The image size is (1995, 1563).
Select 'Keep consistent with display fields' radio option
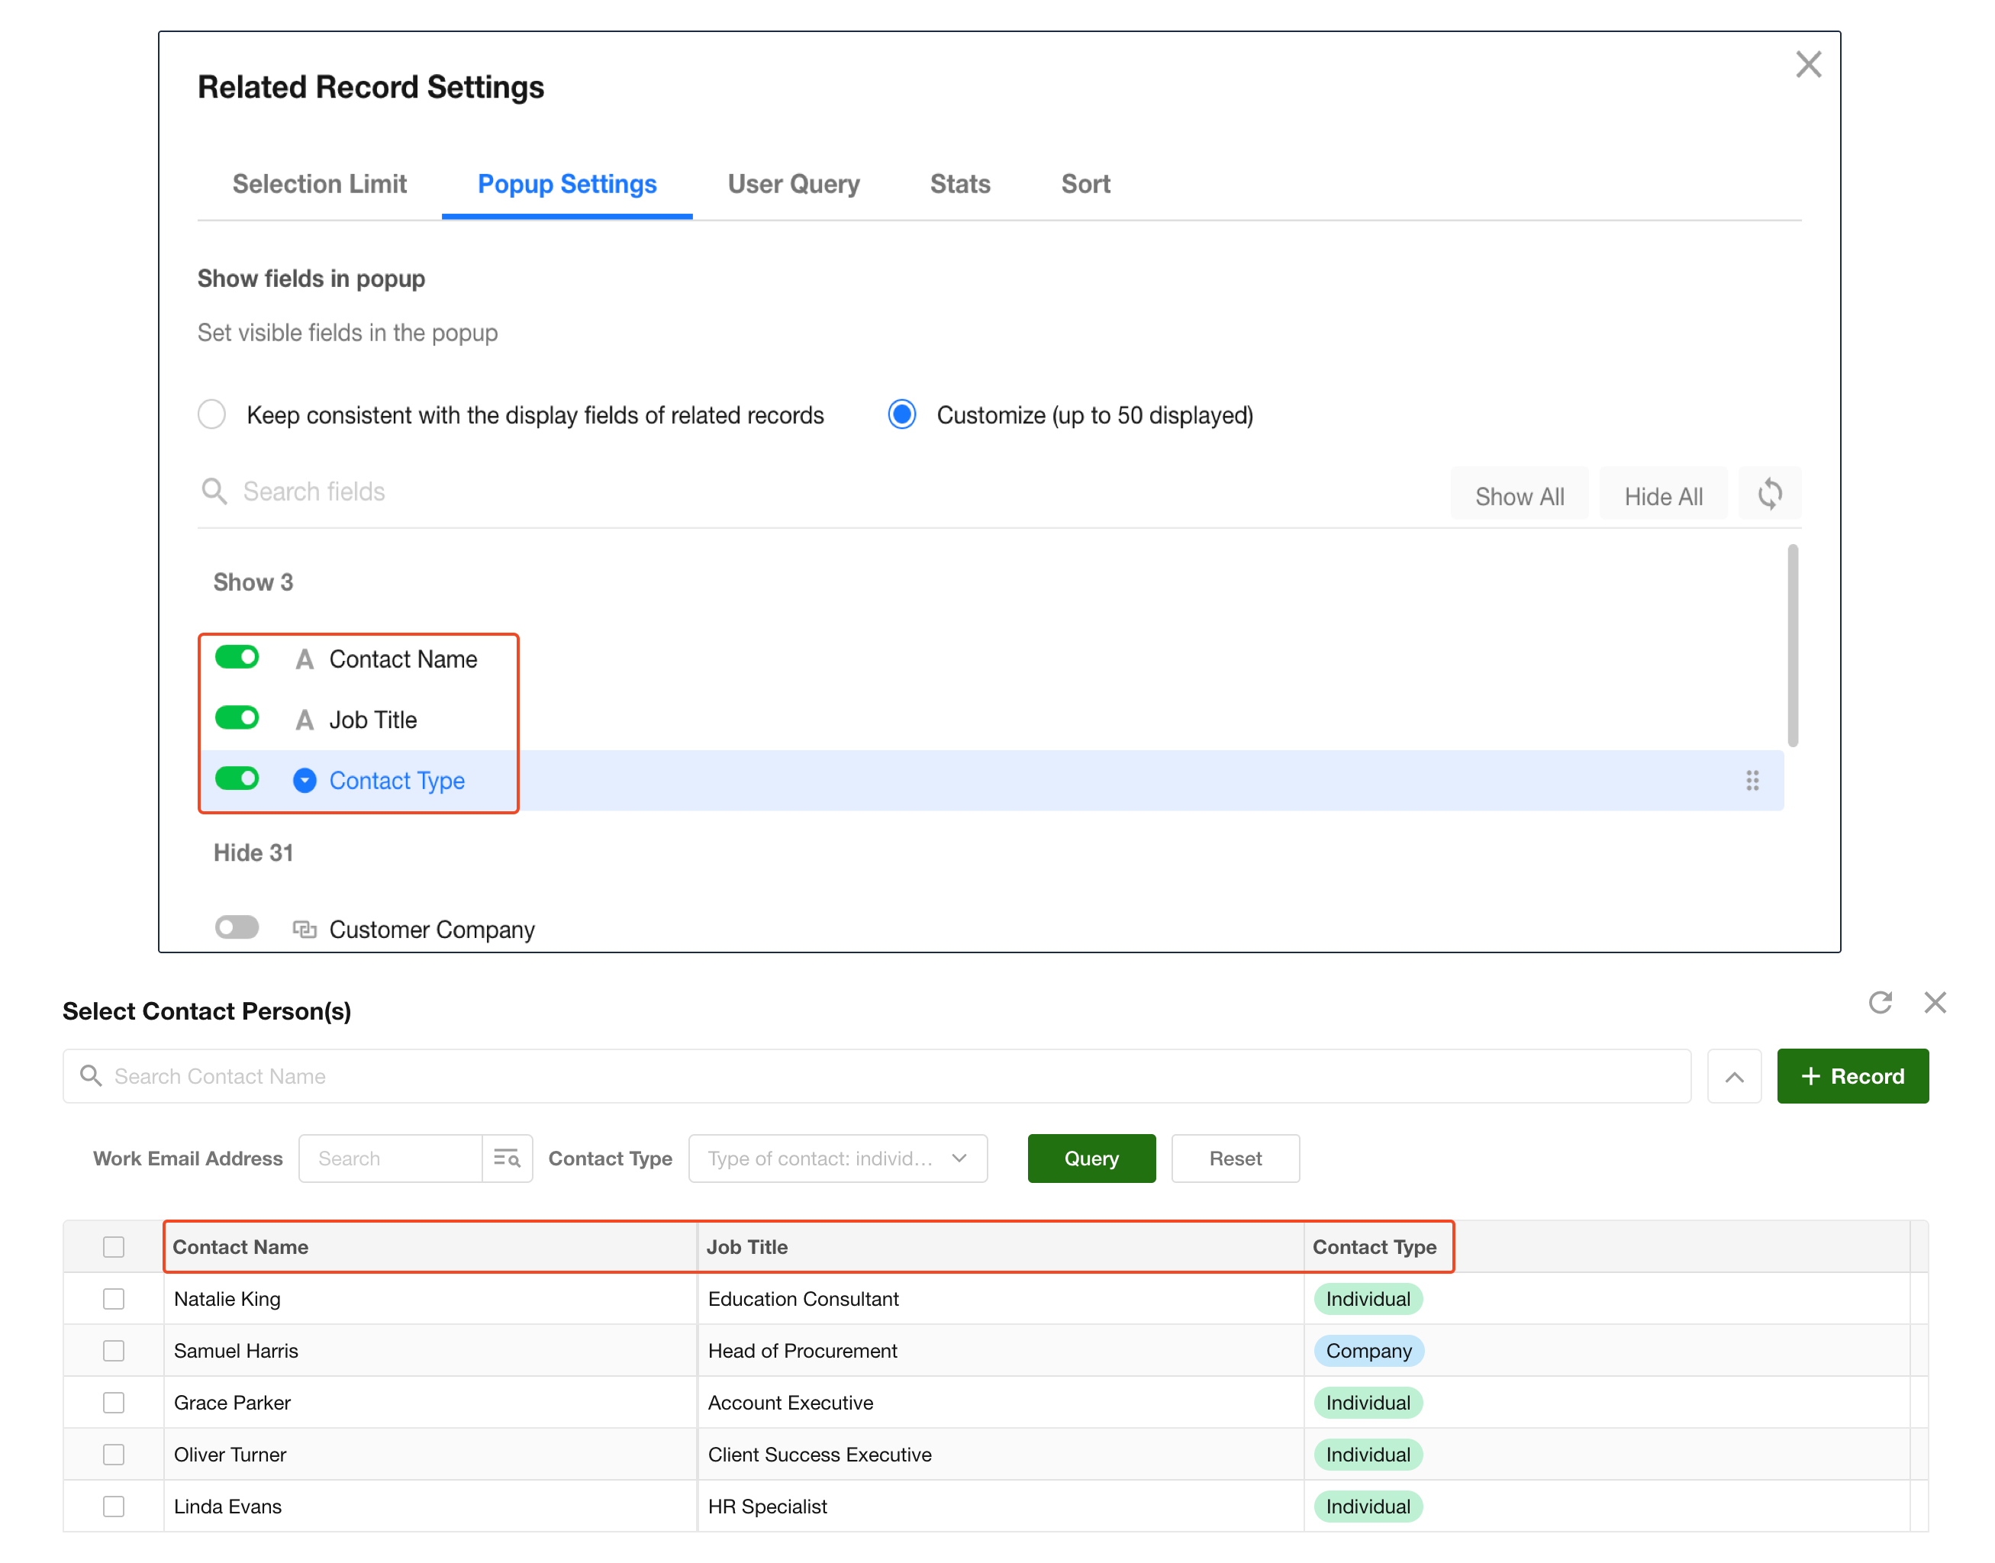coord(212,414)
